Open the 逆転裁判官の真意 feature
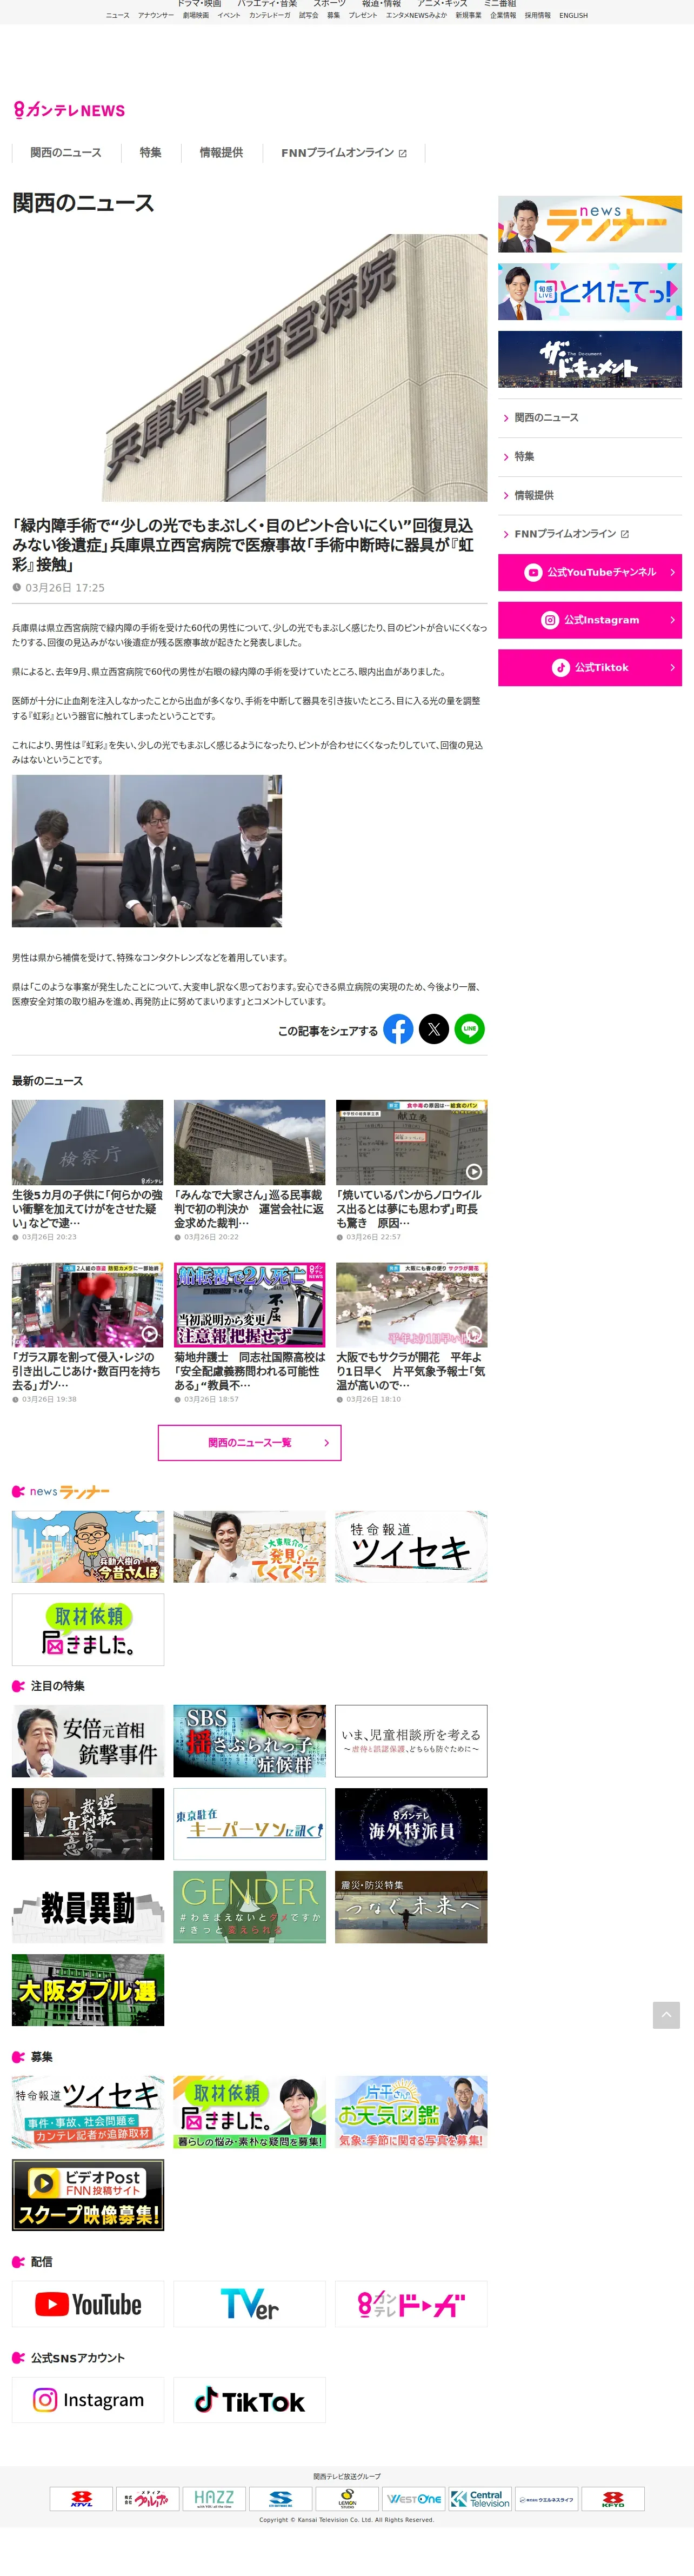Image resolution: width=694 pixels, height=2576 pixels. pyautogui.click(x=88, y=1824)
